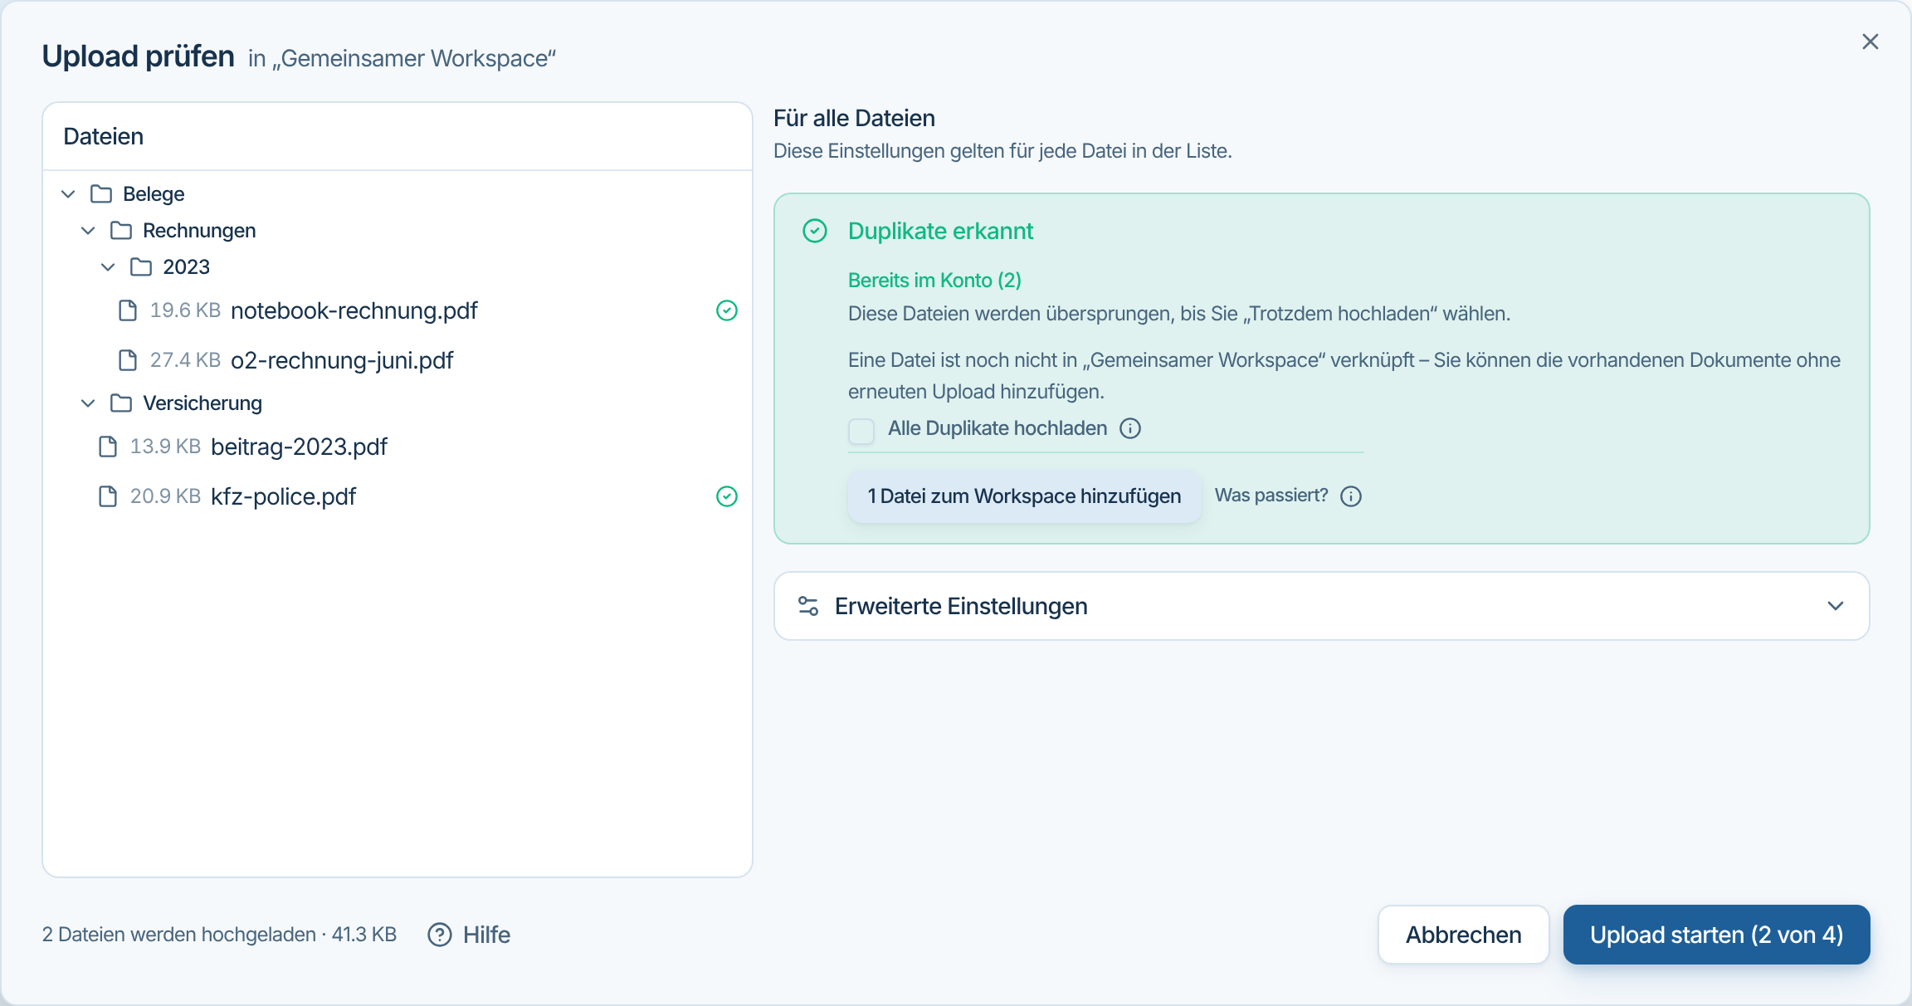Collapse the Rechnungen folder chevron
Screen dimensions: 1912x1006
click(89, 231)
